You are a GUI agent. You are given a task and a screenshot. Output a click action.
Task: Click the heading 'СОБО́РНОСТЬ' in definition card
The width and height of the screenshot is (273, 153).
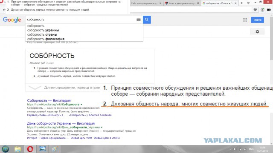click(52, 56)
